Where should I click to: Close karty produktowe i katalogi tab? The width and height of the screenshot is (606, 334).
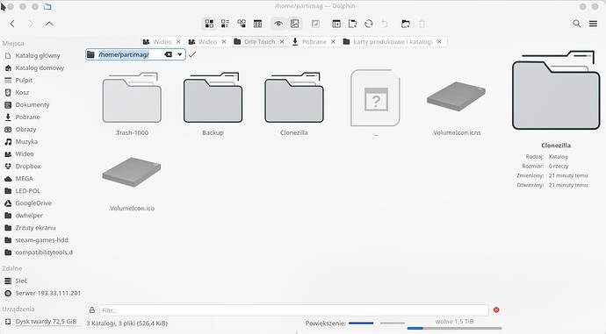(439, 42)
